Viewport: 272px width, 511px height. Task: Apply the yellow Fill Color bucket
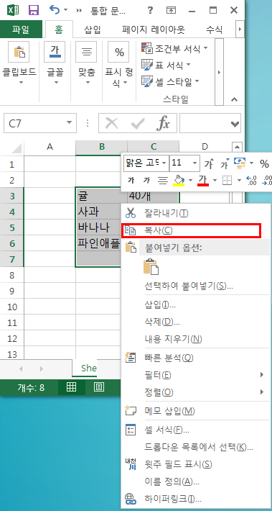click(x=179, y=180)
